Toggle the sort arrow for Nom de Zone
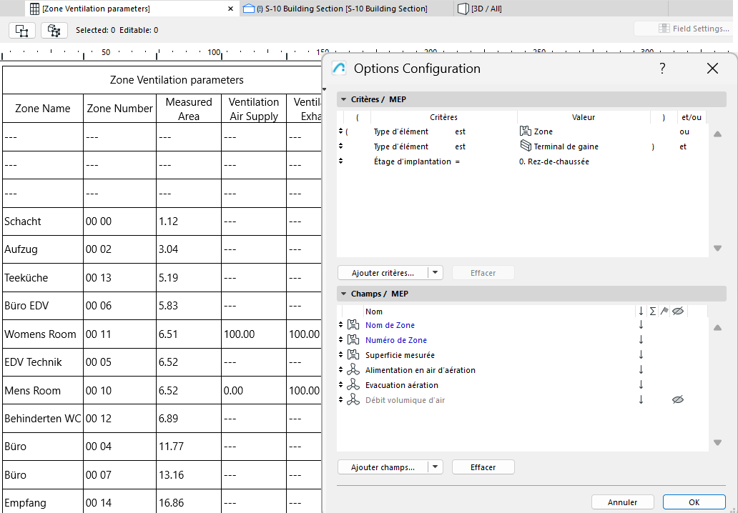738x513 pixels. (x=641, y=324)
